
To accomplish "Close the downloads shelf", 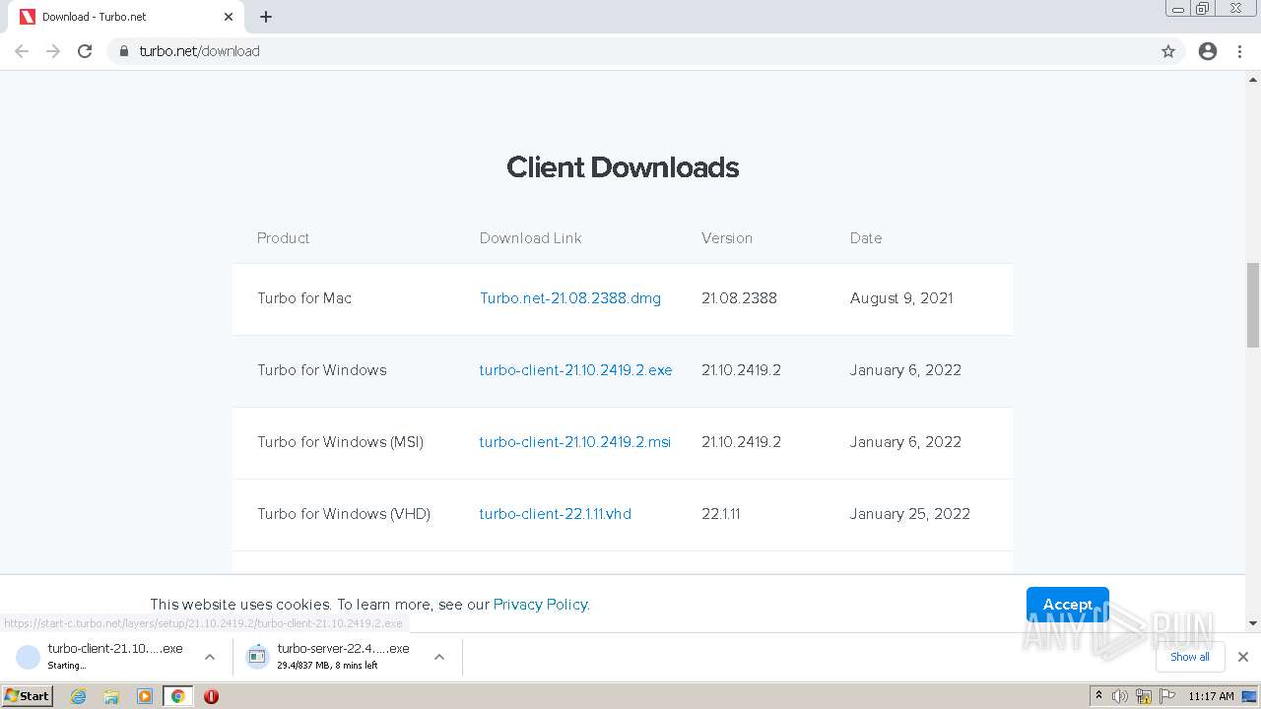I will (x=1243, y=657).
